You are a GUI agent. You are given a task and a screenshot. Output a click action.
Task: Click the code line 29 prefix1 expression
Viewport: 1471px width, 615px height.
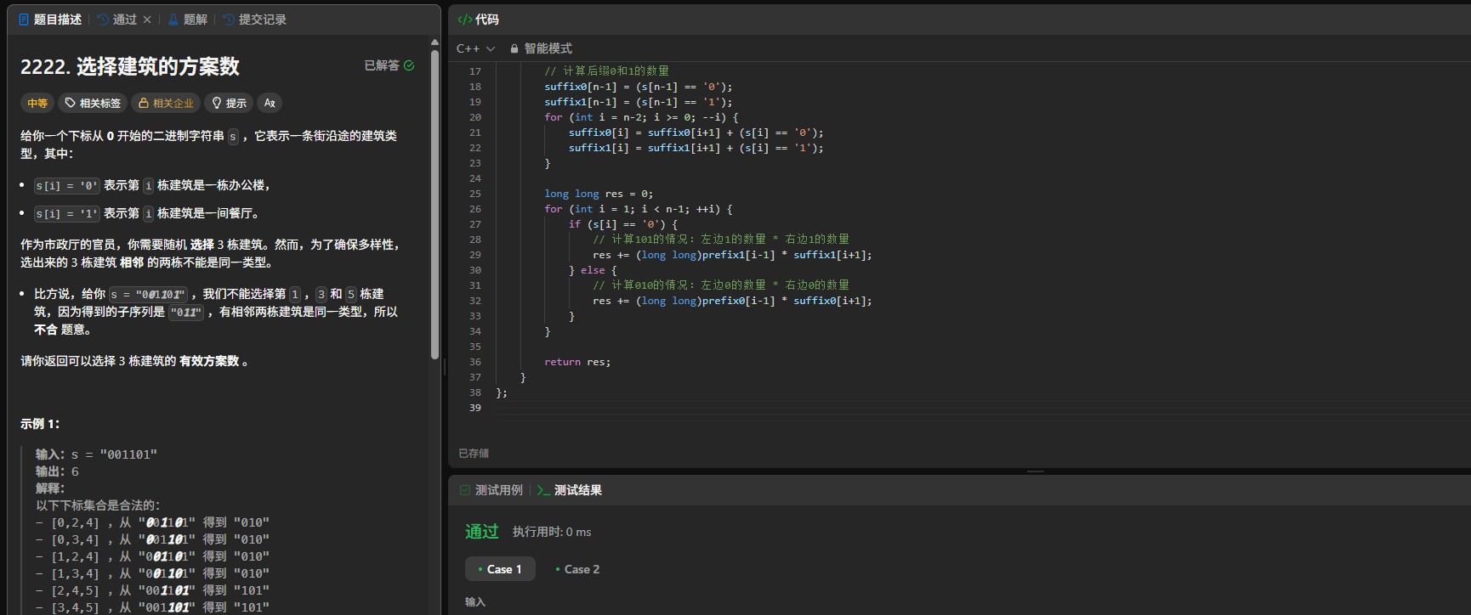coord(732,255)
